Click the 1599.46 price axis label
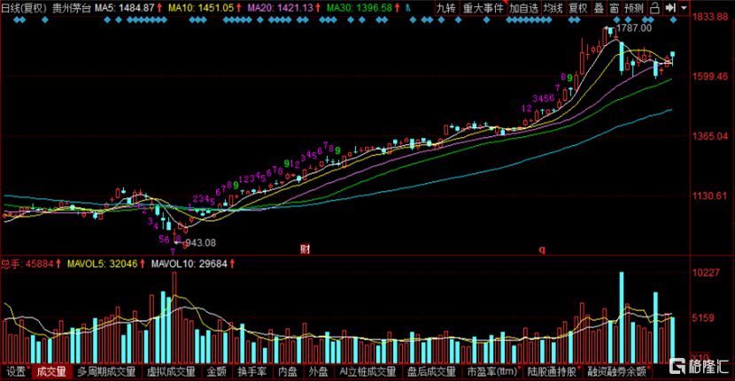Viewport: 735px width, 381px height. [x=710, y=76]
